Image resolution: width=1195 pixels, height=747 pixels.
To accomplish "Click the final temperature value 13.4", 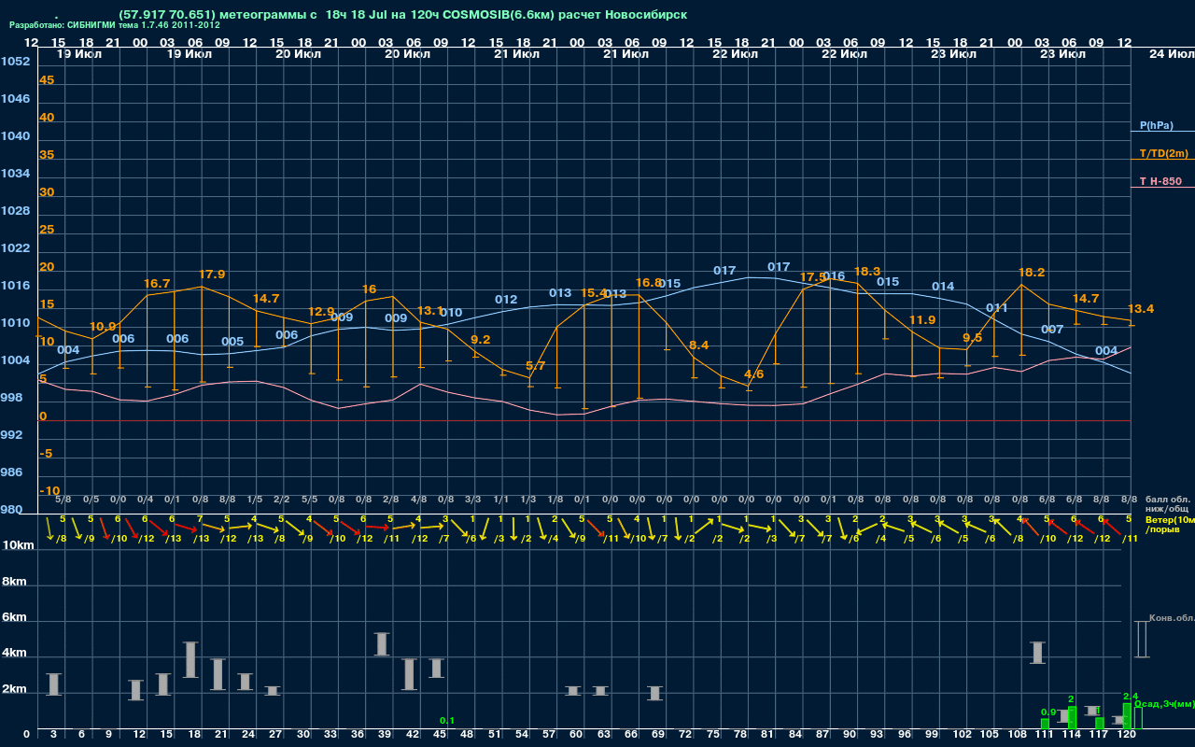I will point(1141,309).
